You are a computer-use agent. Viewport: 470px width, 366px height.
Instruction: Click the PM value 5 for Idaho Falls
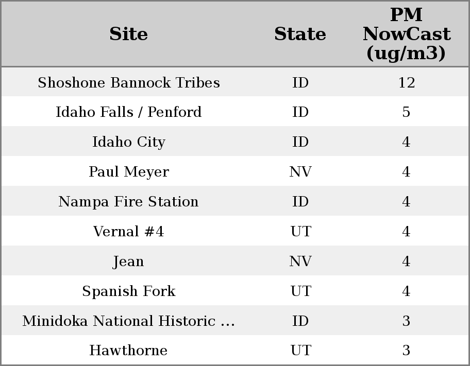406,112
